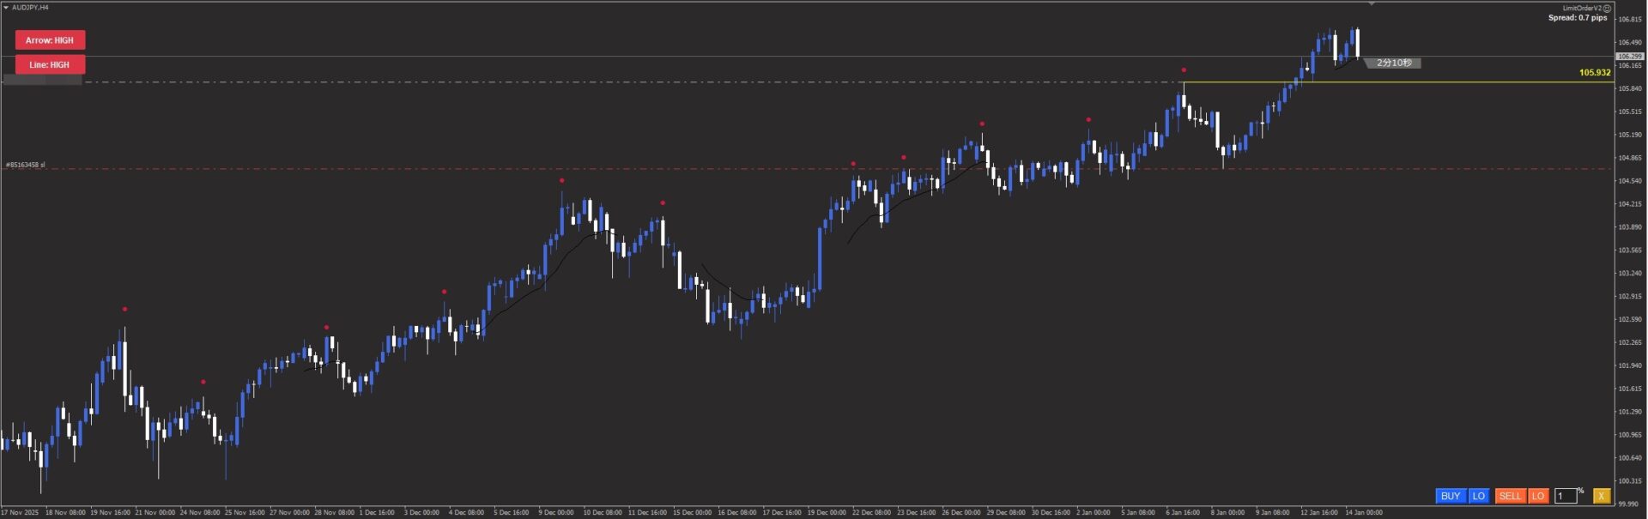The width and height of the screenshot is (1648, 519).
Task: Click the yellow X close-order button
Action: pos(1601,496)
